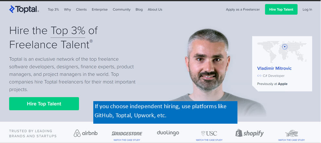Click the Trusted by Leading Brands text
Screen dimensions: 321x143
pos(33,133)
